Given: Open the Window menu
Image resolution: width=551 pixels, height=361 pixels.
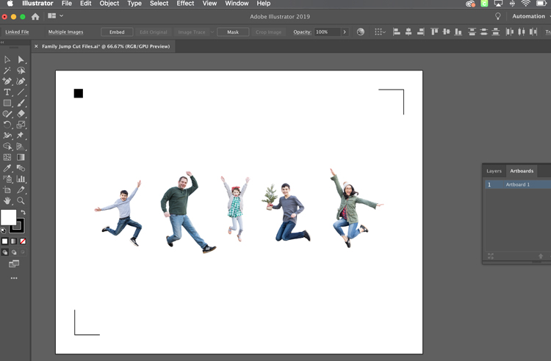Looking at the screenshot, I should point(237,4).
